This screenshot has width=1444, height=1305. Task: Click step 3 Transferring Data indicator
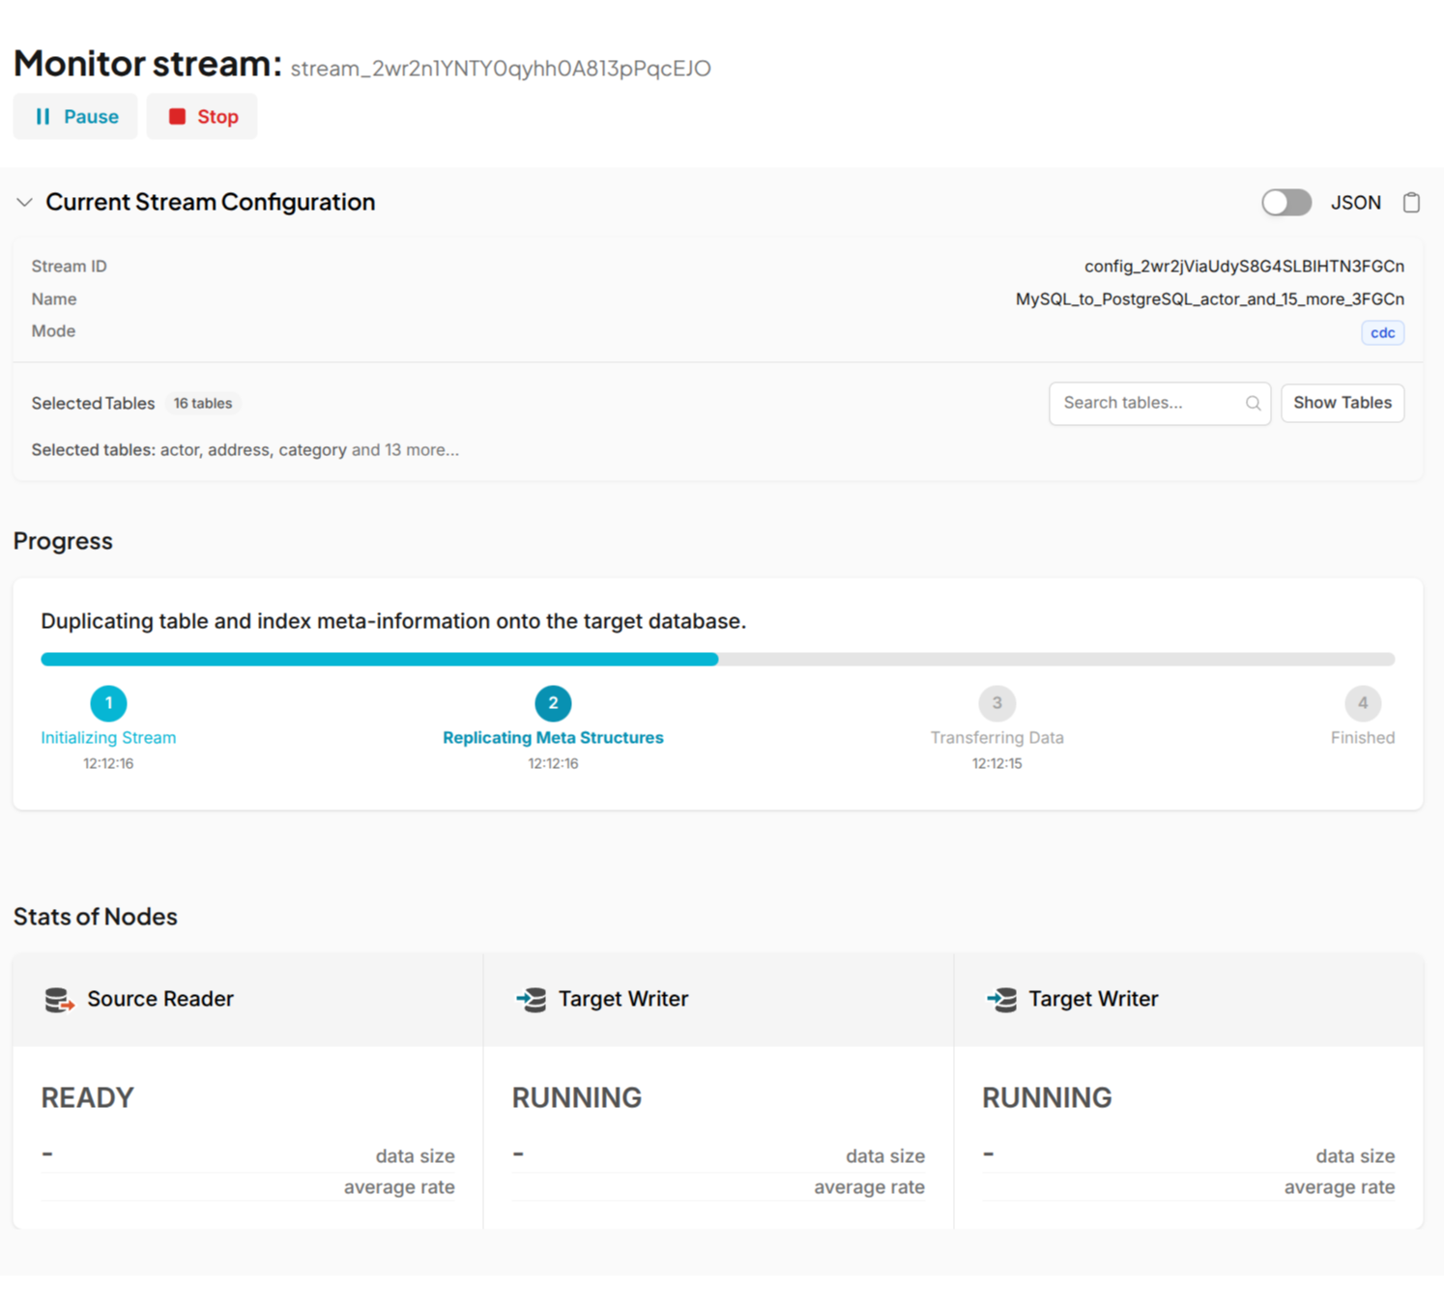point(996,703)
